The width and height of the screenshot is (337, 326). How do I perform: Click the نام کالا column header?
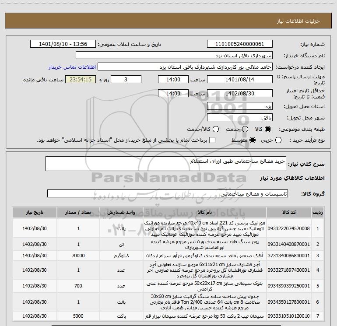(x=205, y=212)
